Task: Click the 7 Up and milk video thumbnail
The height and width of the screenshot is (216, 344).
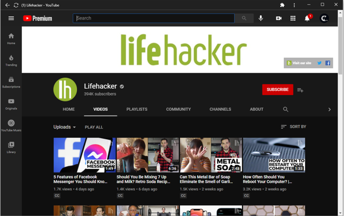Action: 148,155
